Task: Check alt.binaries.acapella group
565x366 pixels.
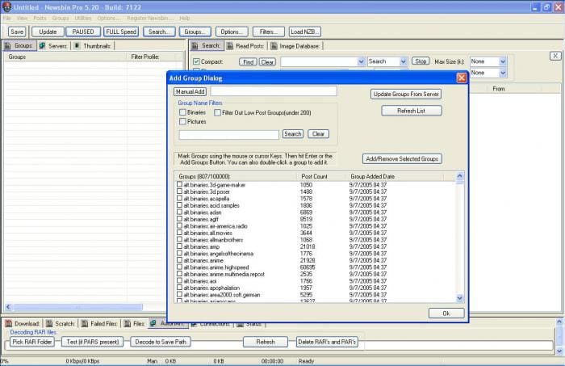Action: pos(179,198)
